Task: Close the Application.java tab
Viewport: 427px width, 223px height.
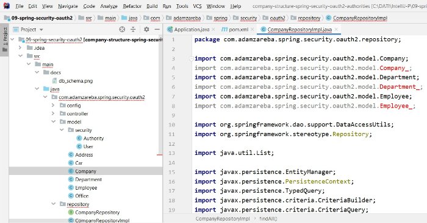Action: [x=213, y=29]
